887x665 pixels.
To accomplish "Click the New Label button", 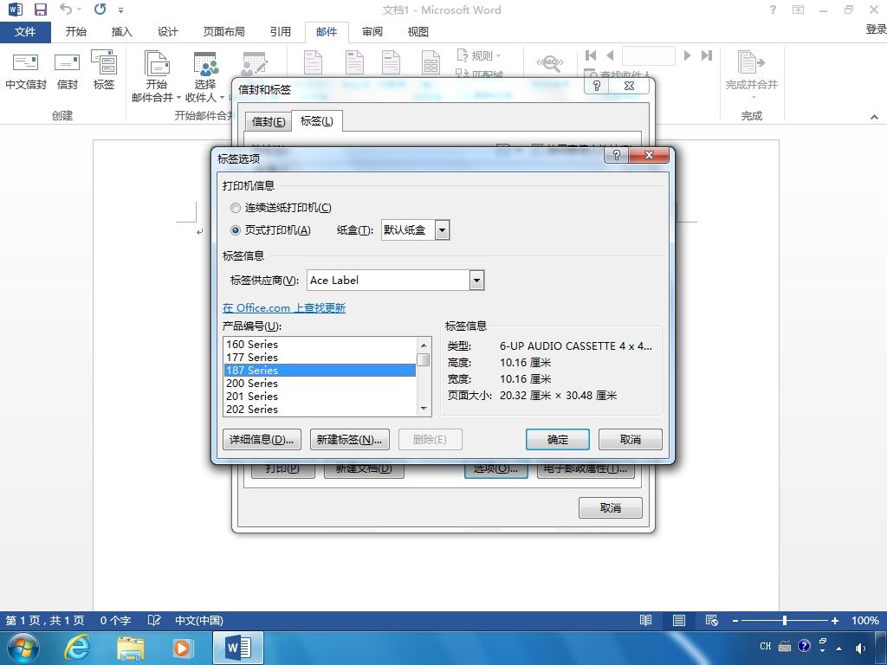I will coord(349,439).
